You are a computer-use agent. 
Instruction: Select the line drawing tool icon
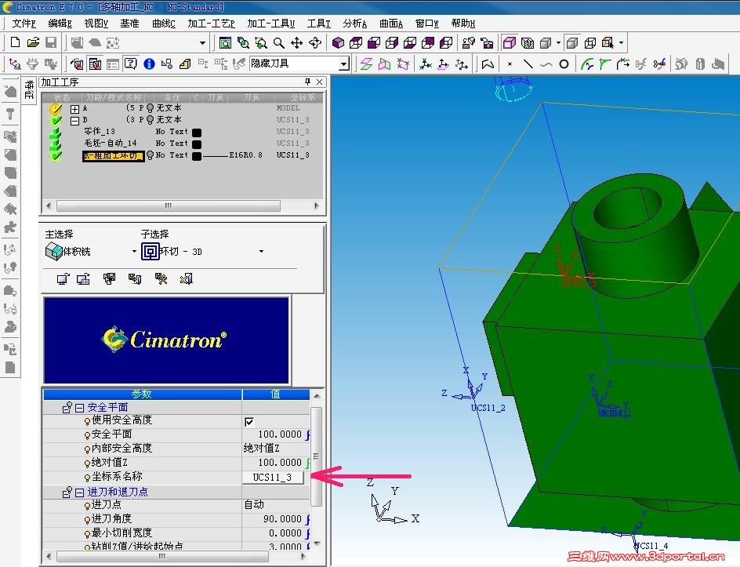[528, 64]
